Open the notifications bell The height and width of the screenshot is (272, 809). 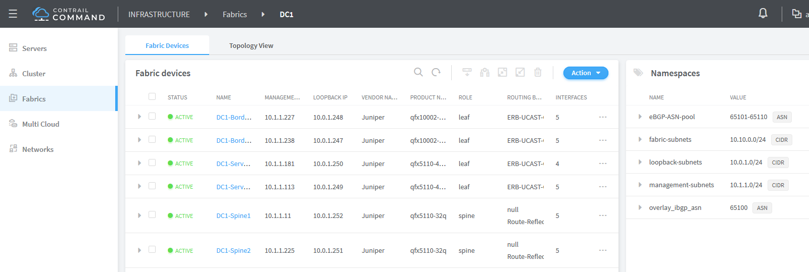pyautogui.click(x=763, y=14)
